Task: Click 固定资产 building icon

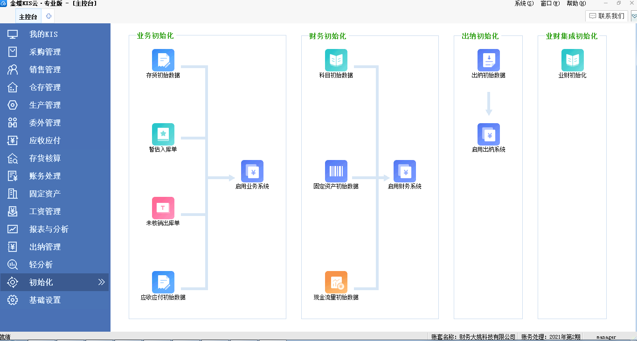Action: pos(13,194)
